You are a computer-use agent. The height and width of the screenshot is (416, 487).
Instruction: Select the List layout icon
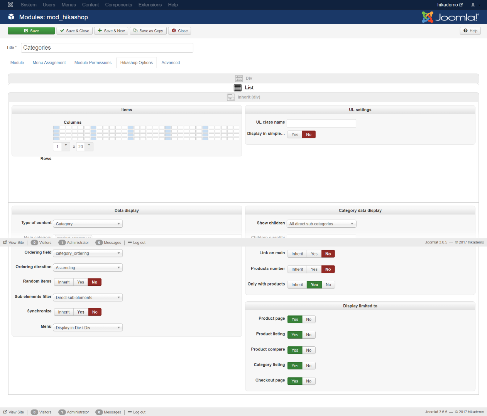238,88
